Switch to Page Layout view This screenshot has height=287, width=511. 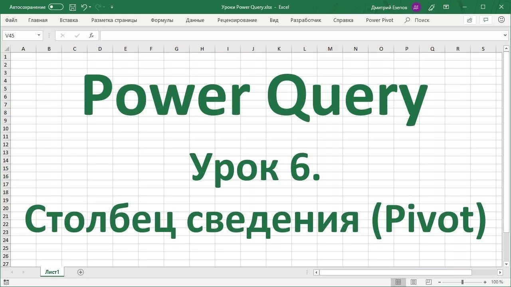(x=413, y=282)
